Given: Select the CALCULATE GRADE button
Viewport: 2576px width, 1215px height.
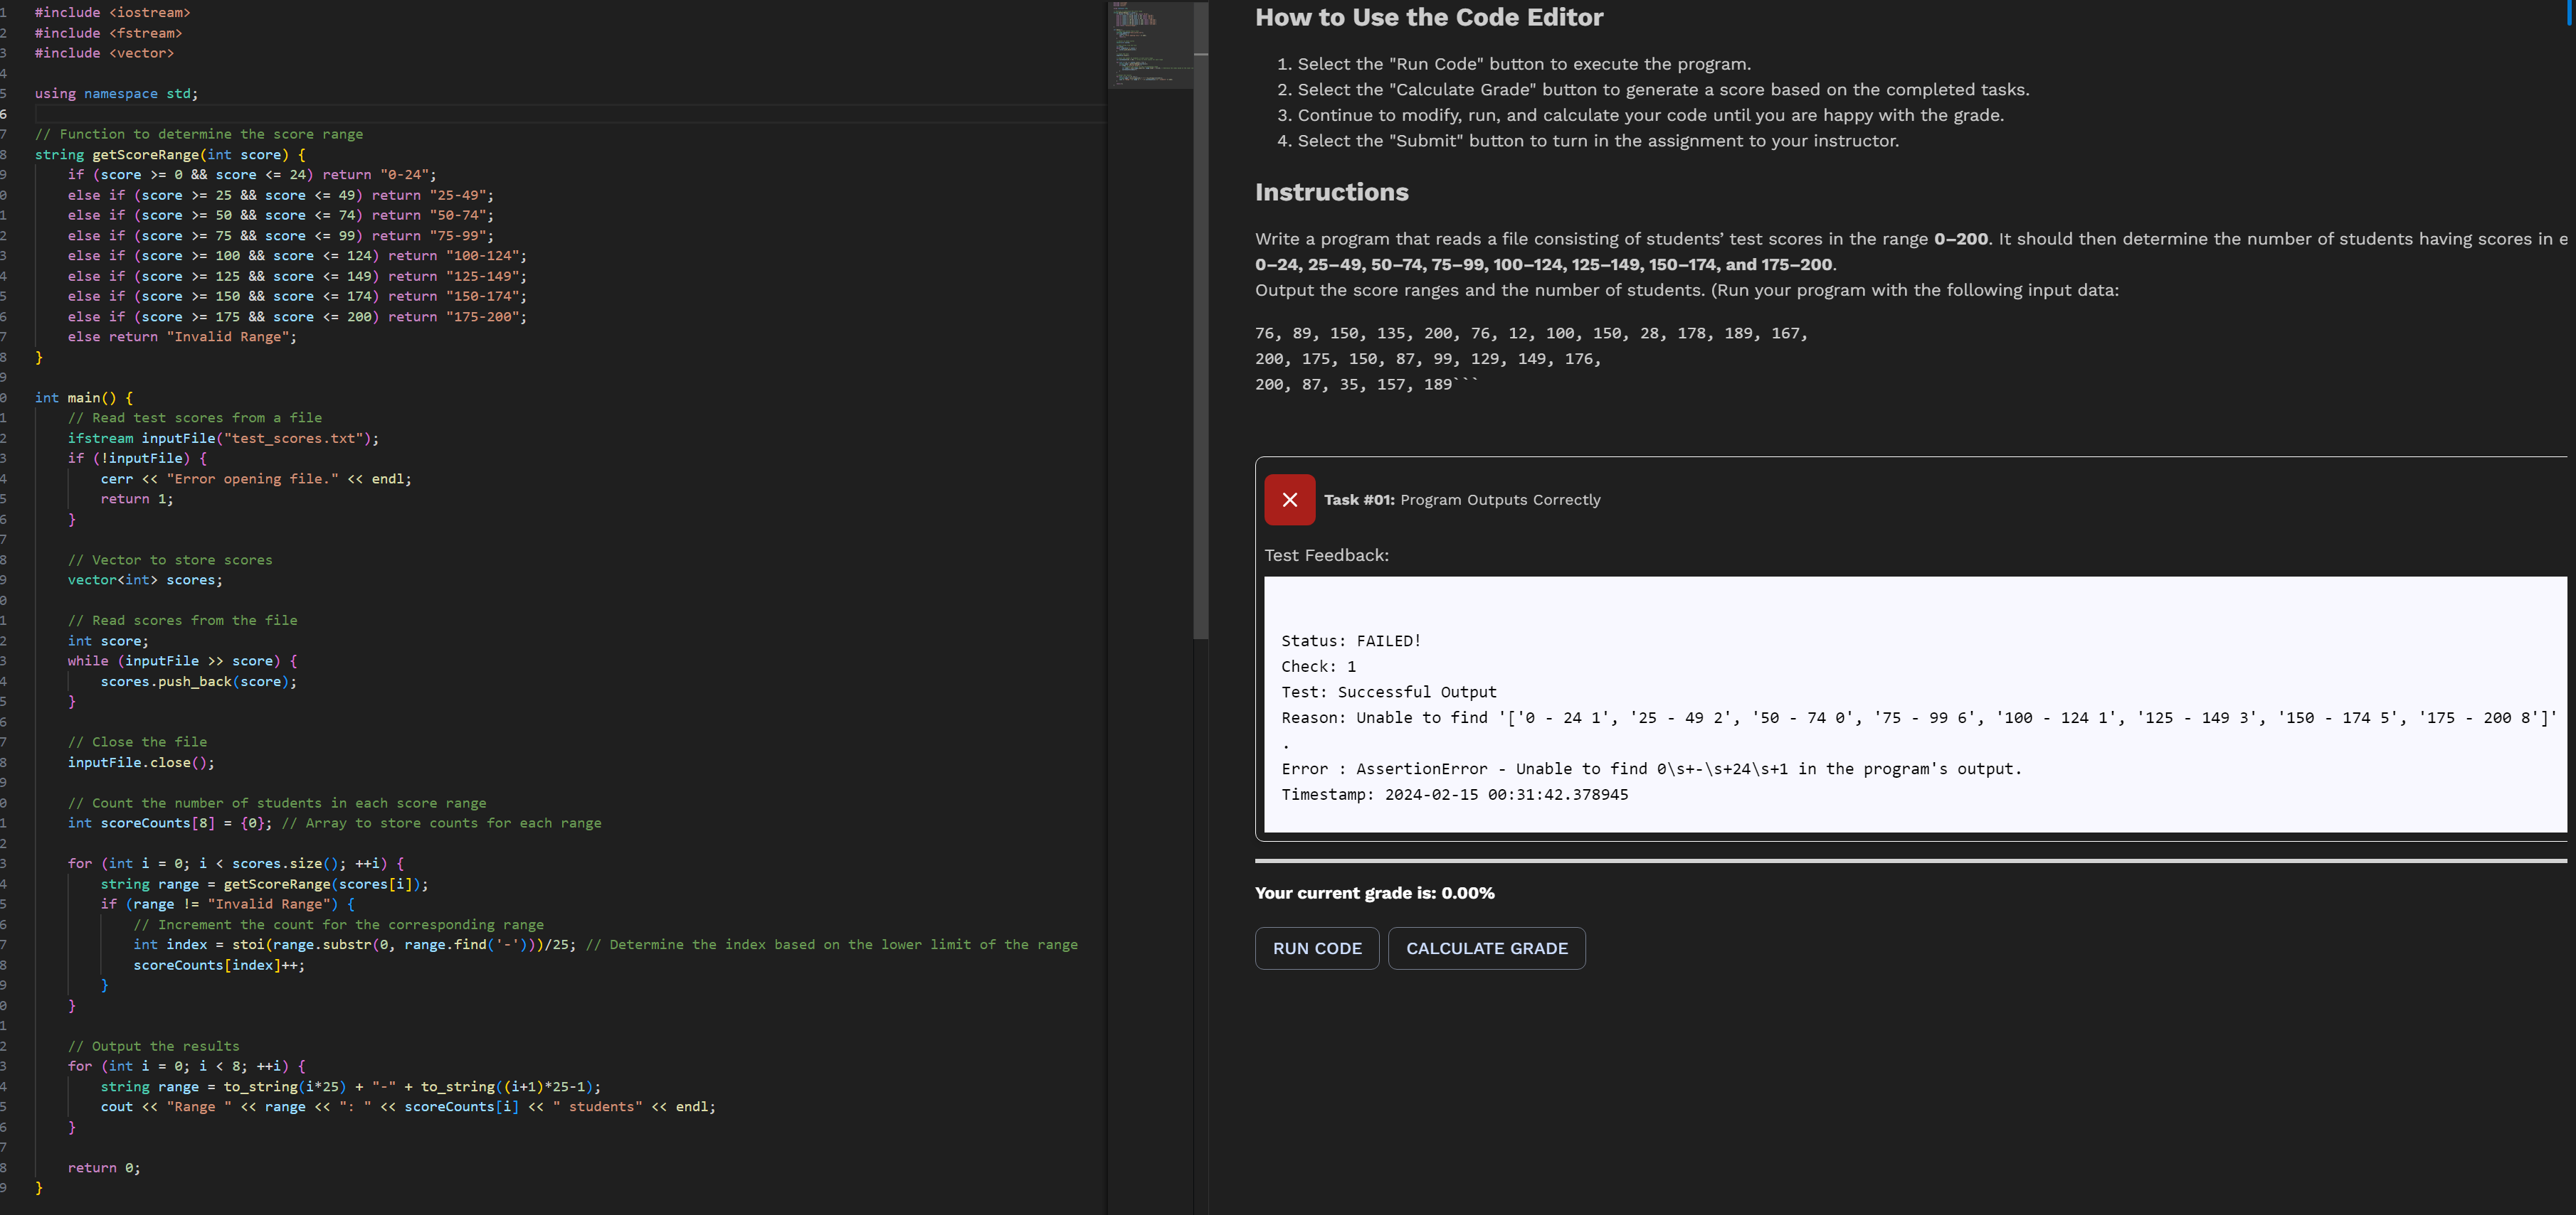Looking at the screenshot, I should coord(1486,948).
